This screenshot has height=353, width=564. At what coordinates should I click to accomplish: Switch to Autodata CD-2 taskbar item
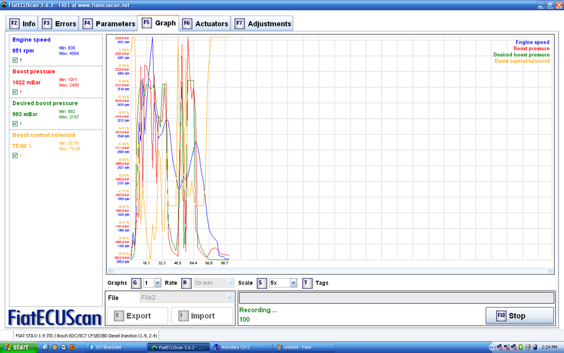(x=241, y=347)
